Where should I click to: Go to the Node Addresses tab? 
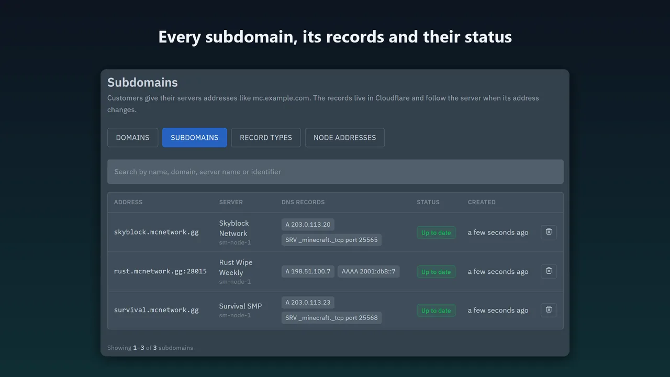click(x=345, y=138)
